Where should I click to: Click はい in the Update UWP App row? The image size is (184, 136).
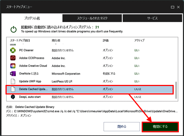click(x=137, y=81)
